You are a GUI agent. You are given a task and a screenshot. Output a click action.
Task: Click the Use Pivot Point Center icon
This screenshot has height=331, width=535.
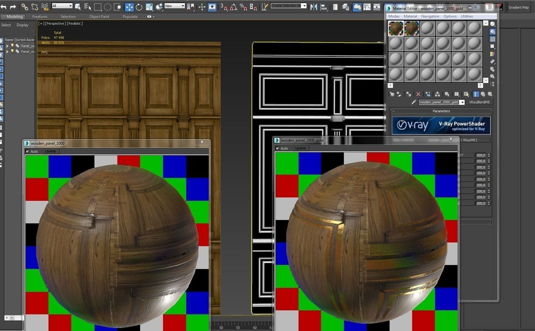pos(191,7)
